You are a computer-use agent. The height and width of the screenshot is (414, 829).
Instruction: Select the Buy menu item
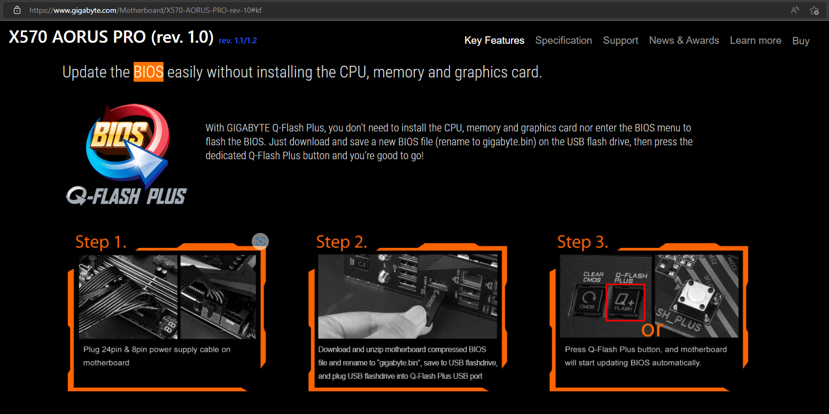(x=801, y=41)
